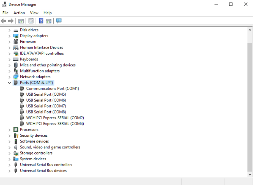The height and width of the screenshot is (185, 253).
Task: Open the Action menu
Action: [x=19, y=13]
